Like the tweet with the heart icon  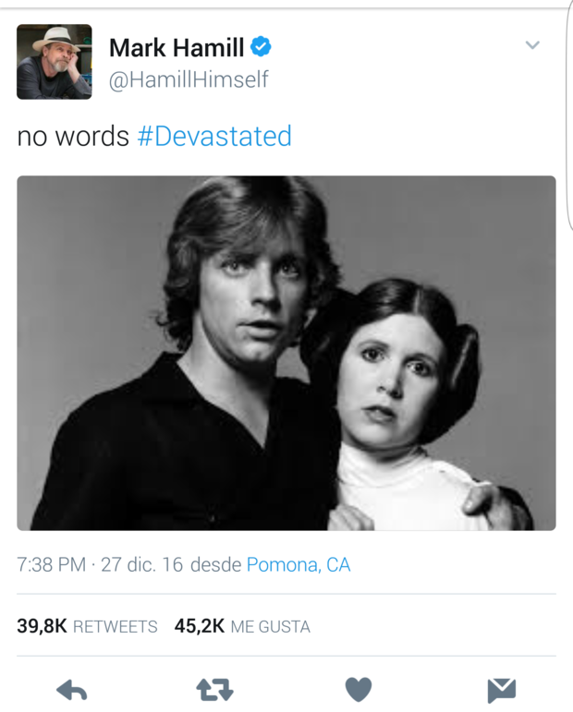pyautogui.click(x=358, y=689)
